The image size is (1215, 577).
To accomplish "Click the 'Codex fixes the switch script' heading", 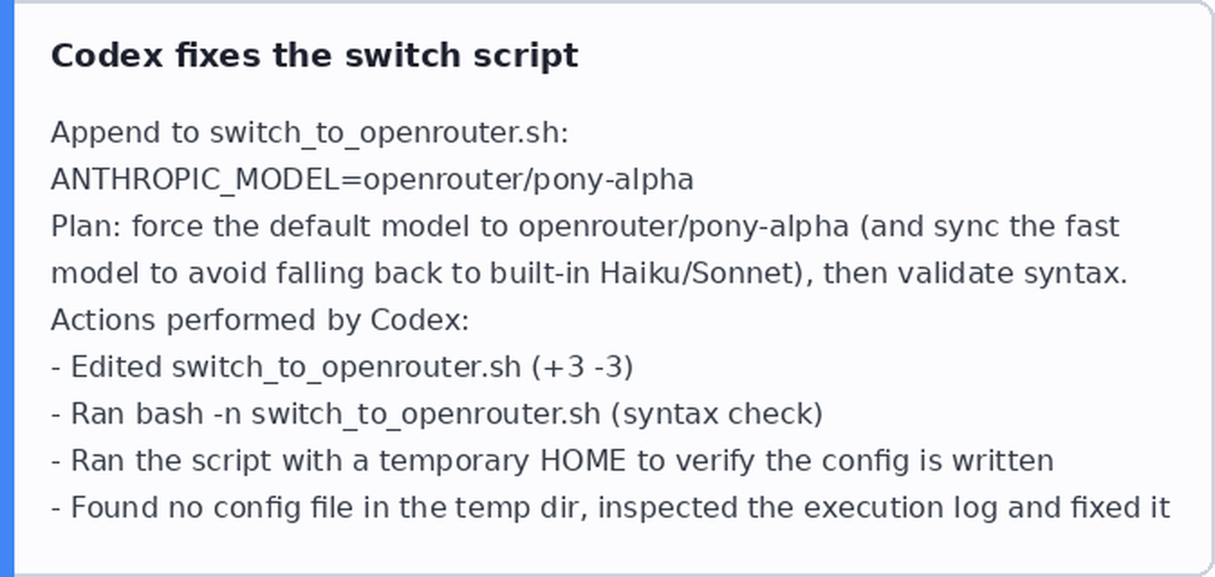I will (x=314, y=56).
